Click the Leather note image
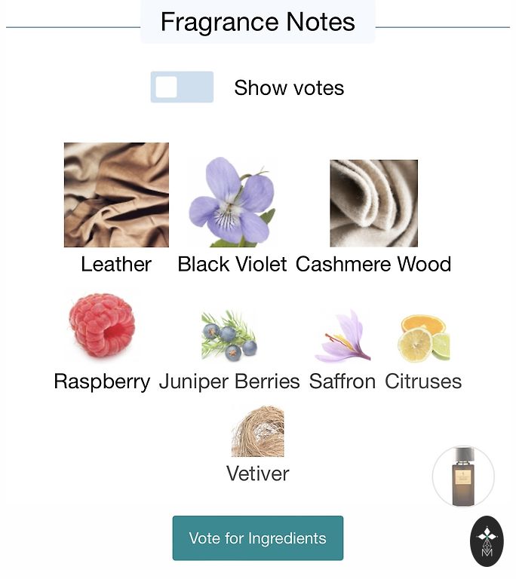The image size is (516, 579). [116, 195]
